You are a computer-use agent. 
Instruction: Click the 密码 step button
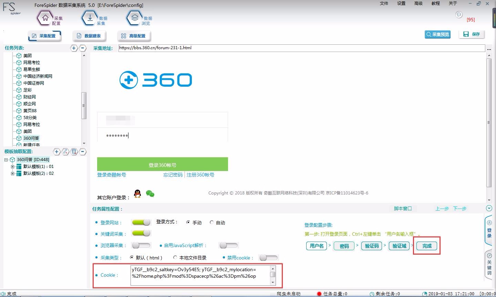coord(344,246)
